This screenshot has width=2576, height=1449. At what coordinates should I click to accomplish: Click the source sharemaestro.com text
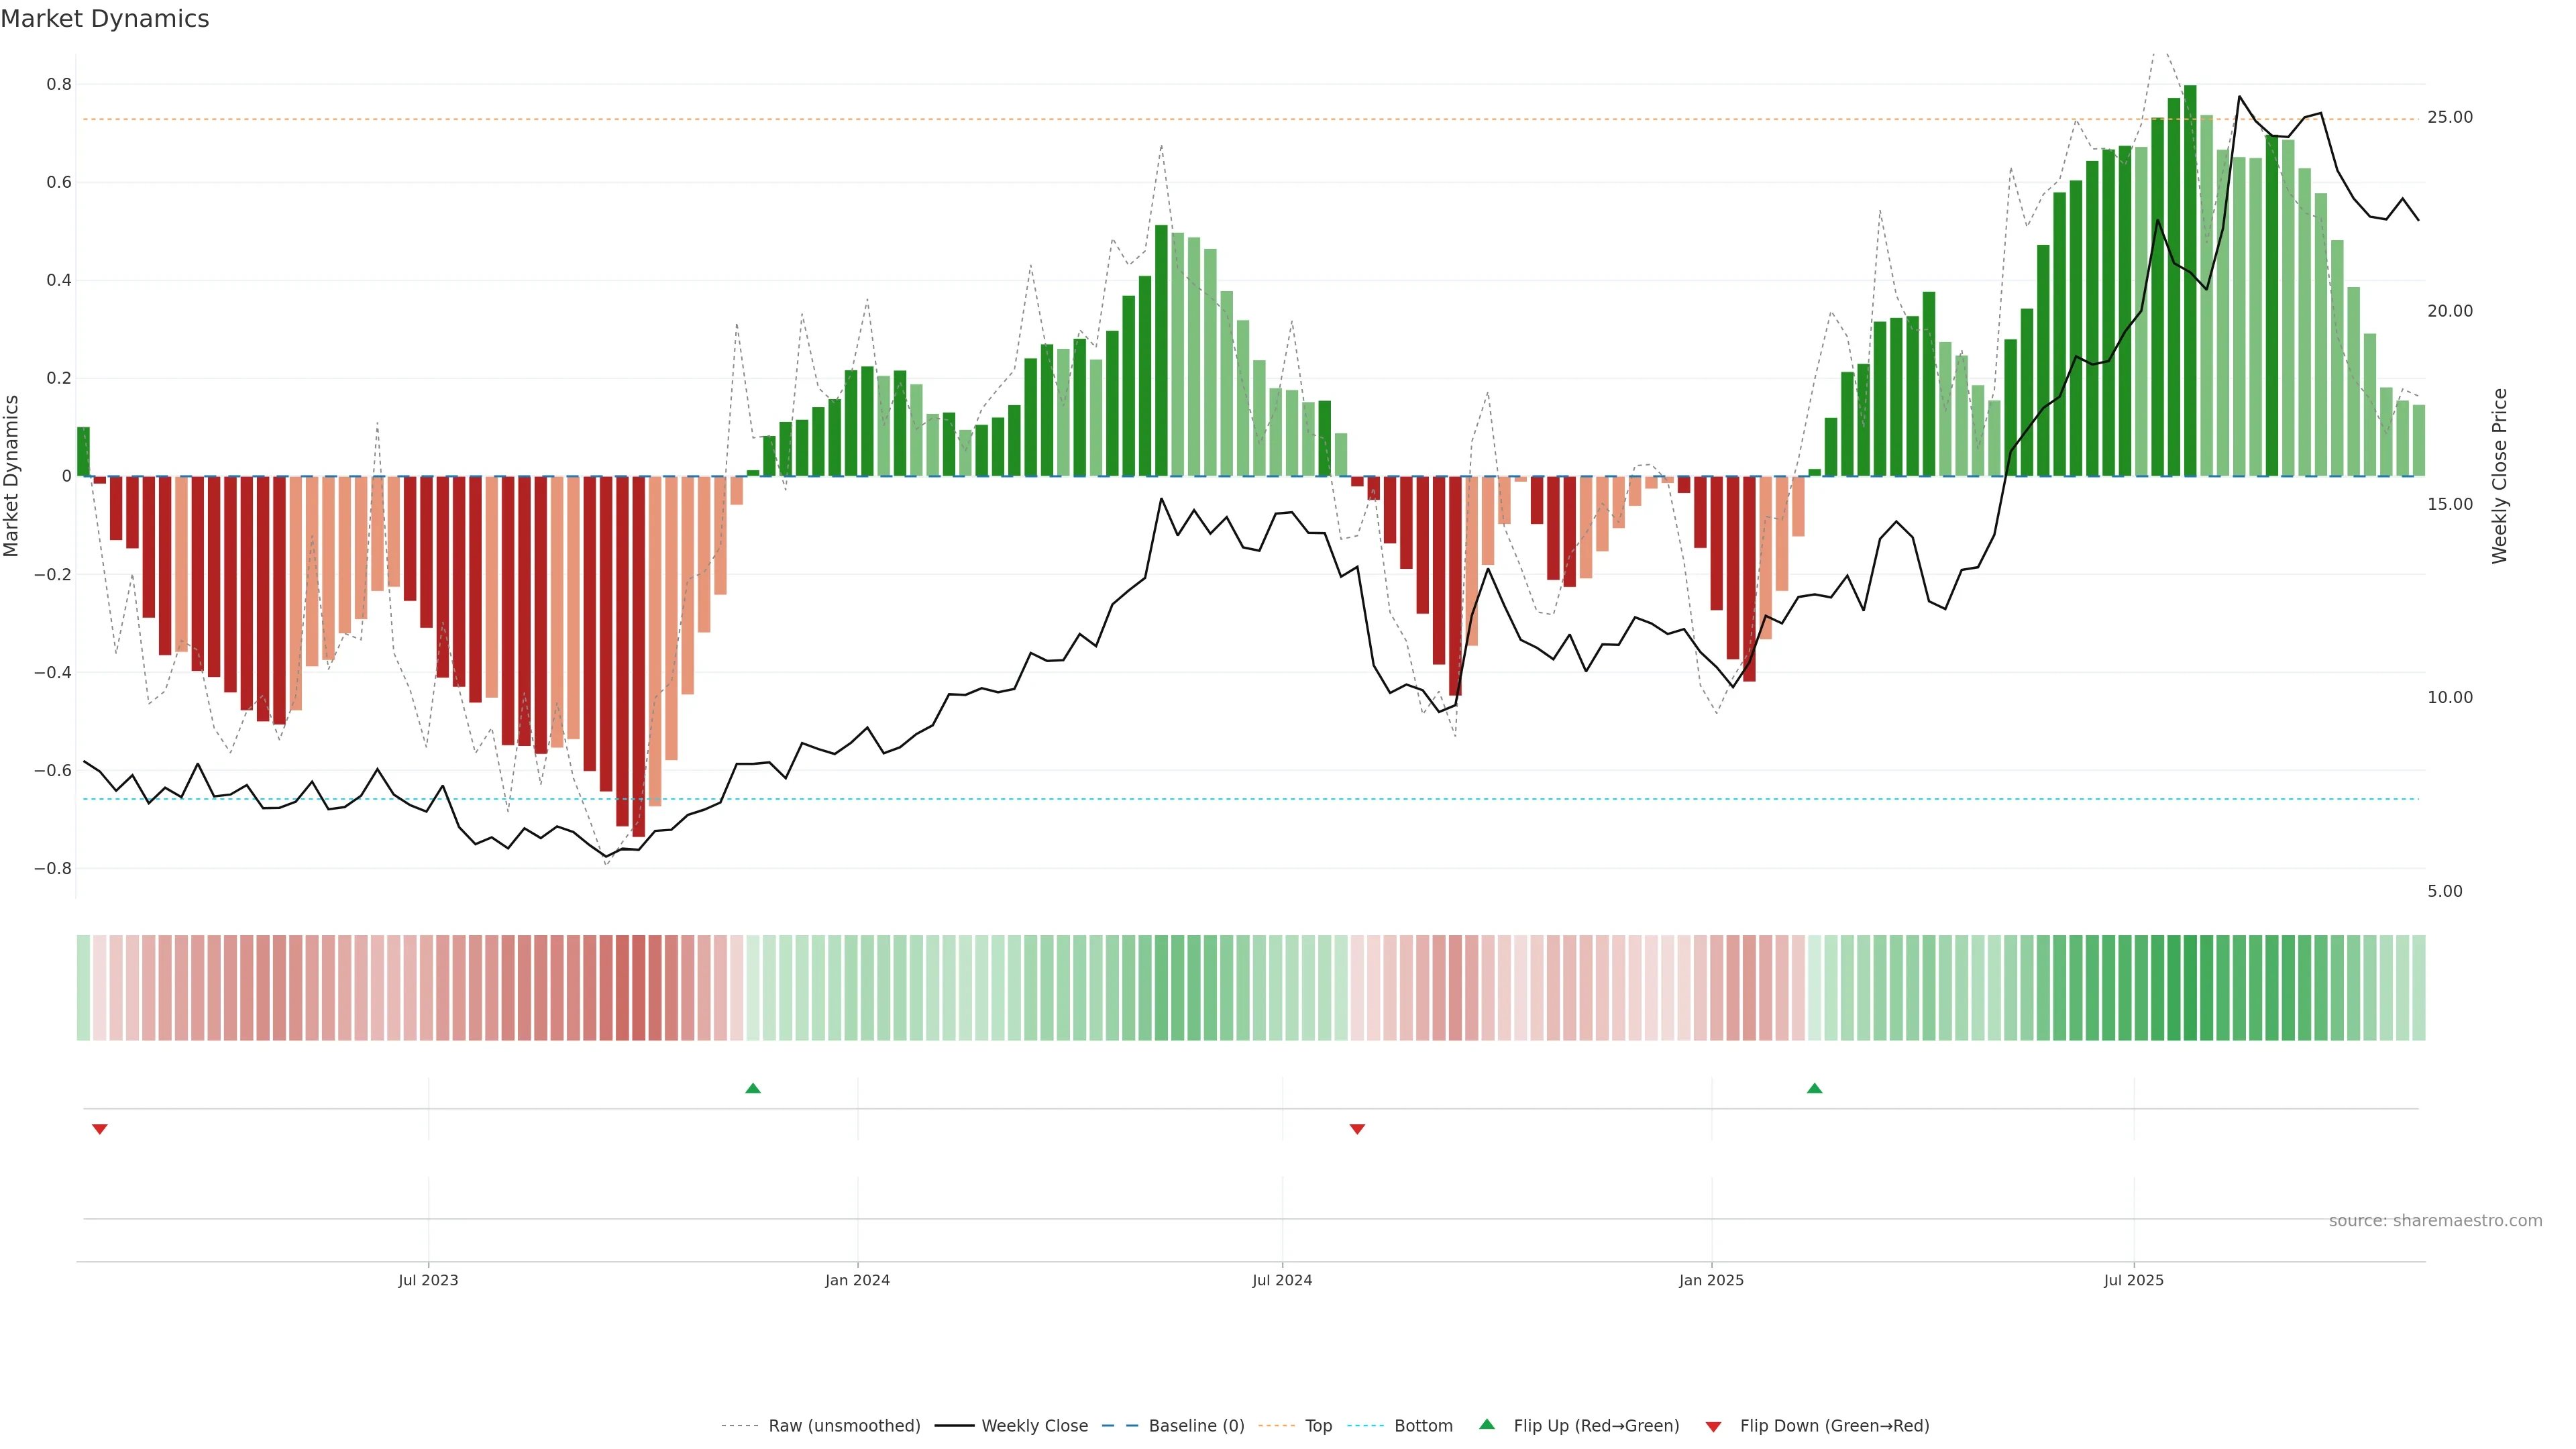pyautogui.click(x=2435, y=1221)
